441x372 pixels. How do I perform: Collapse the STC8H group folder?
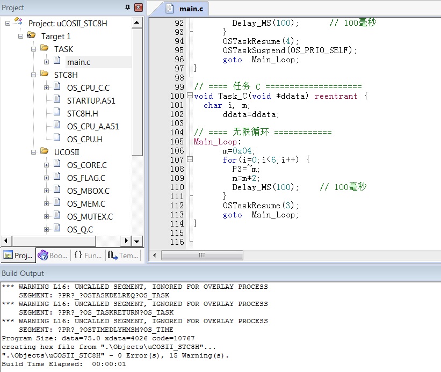coord(33,75)
